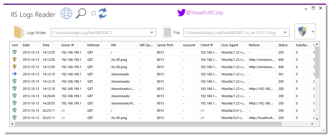The image size is (330, 137).
Task: Select the row with URI /downloads/N...
Action: click(123, 103)
